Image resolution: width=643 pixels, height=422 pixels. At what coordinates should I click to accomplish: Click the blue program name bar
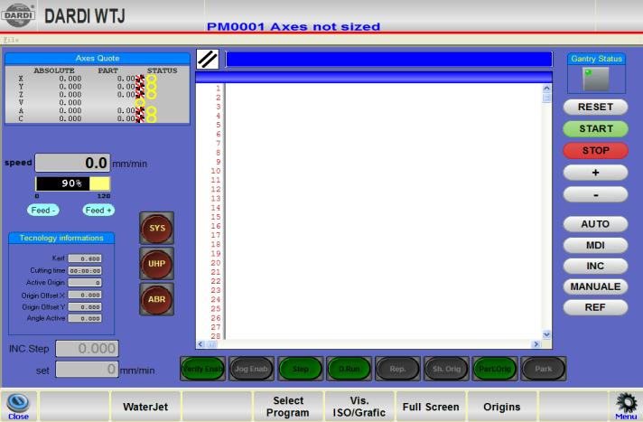point(388,59)
